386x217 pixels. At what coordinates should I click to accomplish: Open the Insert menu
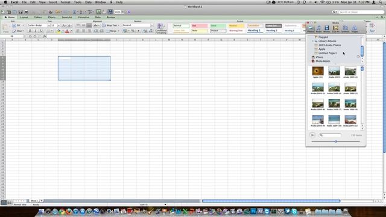[x=53, y=2]
